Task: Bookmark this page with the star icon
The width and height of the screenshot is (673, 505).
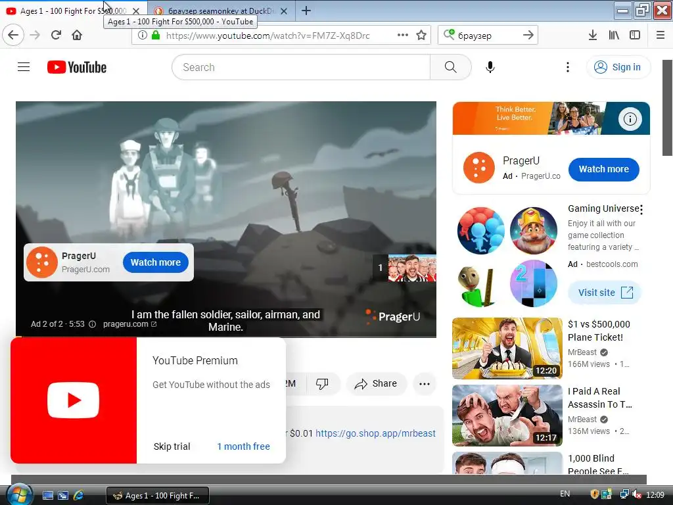Action: click(x=421, y=36)
